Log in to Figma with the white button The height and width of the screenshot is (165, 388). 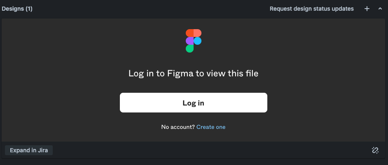point(194,103)
